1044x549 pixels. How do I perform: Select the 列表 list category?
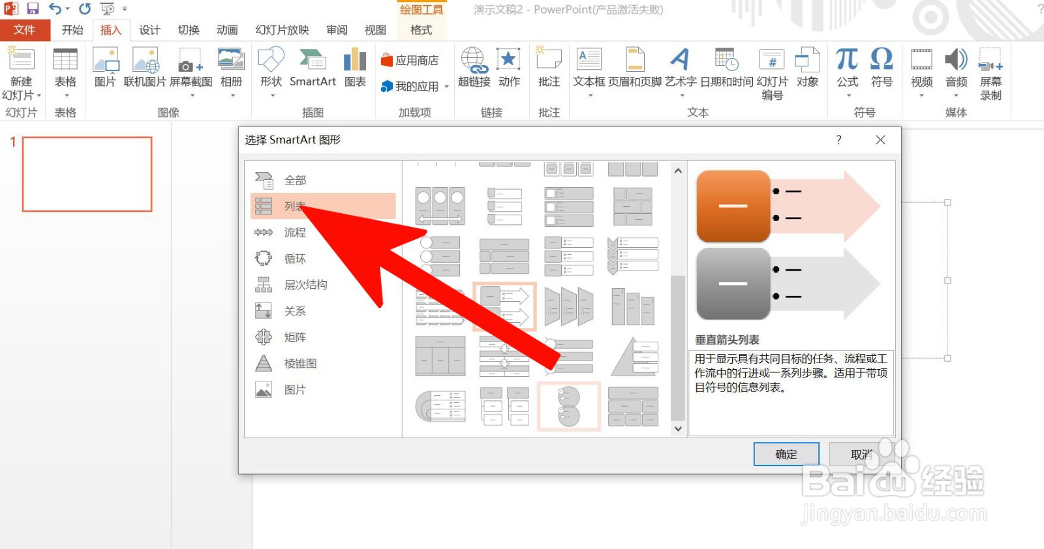[324, 206]
